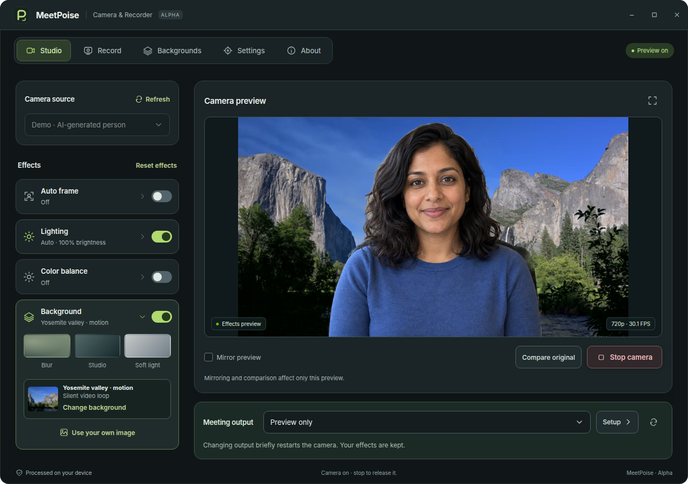The height and width of the screenshot is (484, 688).
Task: Check the Mirror preview checkbox
Action: coord(209,357)
